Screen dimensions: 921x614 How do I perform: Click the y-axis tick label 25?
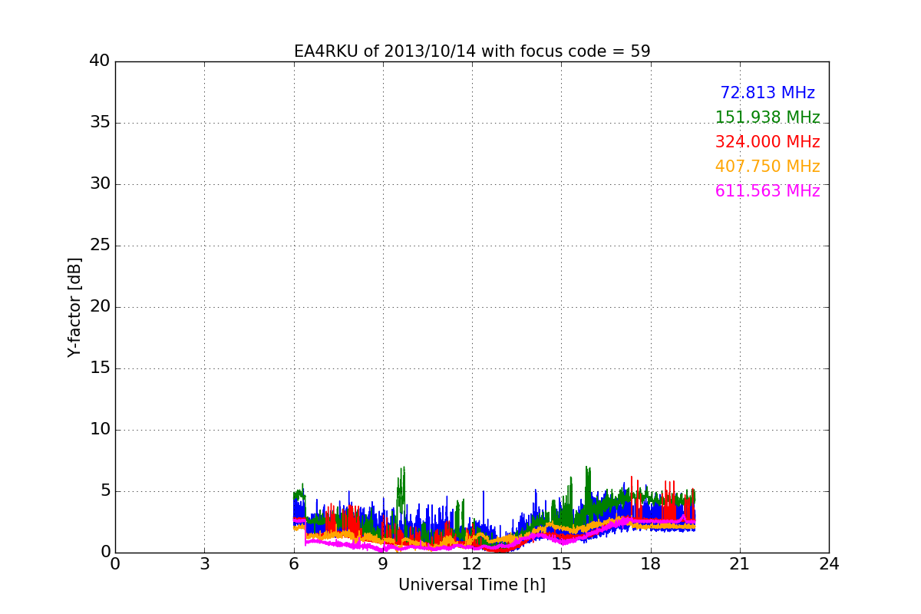pos(100,246)
